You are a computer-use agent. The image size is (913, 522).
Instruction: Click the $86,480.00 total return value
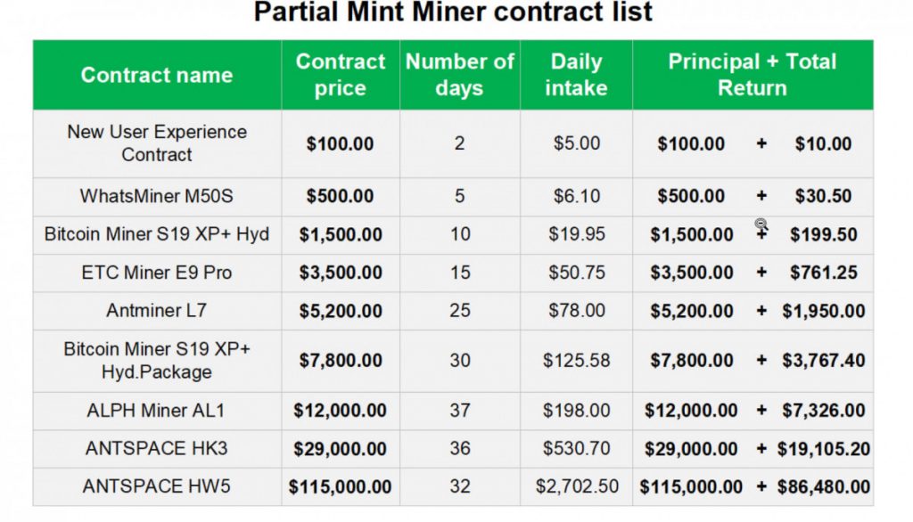[823, 486]
